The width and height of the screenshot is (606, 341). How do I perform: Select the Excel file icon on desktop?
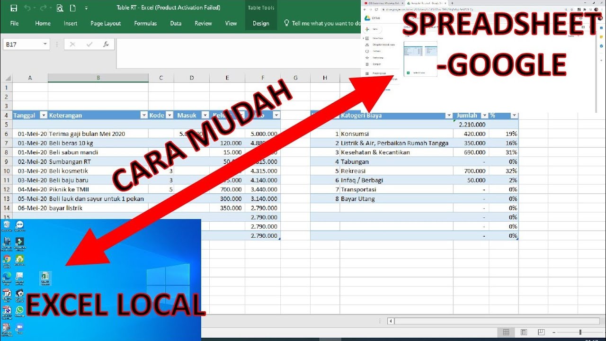click(46, 278)
